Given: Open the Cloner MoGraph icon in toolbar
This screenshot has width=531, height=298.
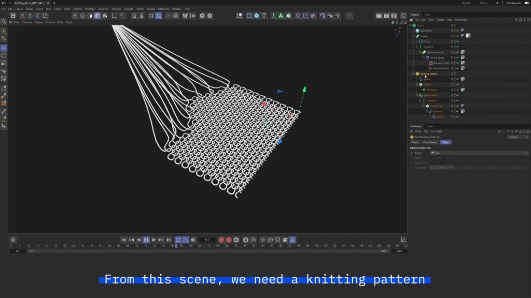Looking at the screenshot, I should [288, 16].
